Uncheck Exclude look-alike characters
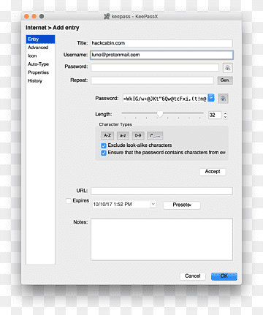The width and height of the screenshot is (263, 315). [x=104, y=145]
